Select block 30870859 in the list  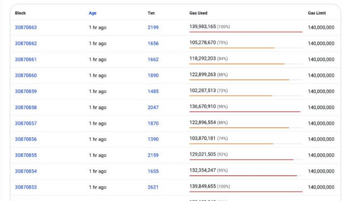tap(26, 92)
